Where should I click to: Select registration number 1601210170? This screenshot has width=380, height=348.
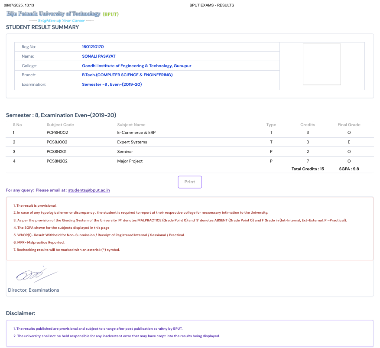93,47
